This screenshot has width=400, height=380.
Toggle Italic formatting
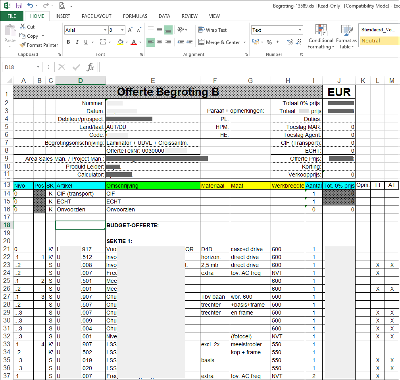click(77, 42)
